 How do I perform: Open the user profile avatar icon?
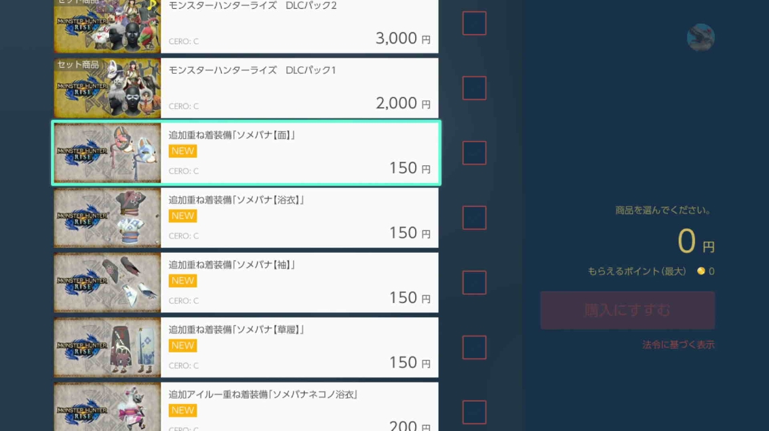point(701,38)
